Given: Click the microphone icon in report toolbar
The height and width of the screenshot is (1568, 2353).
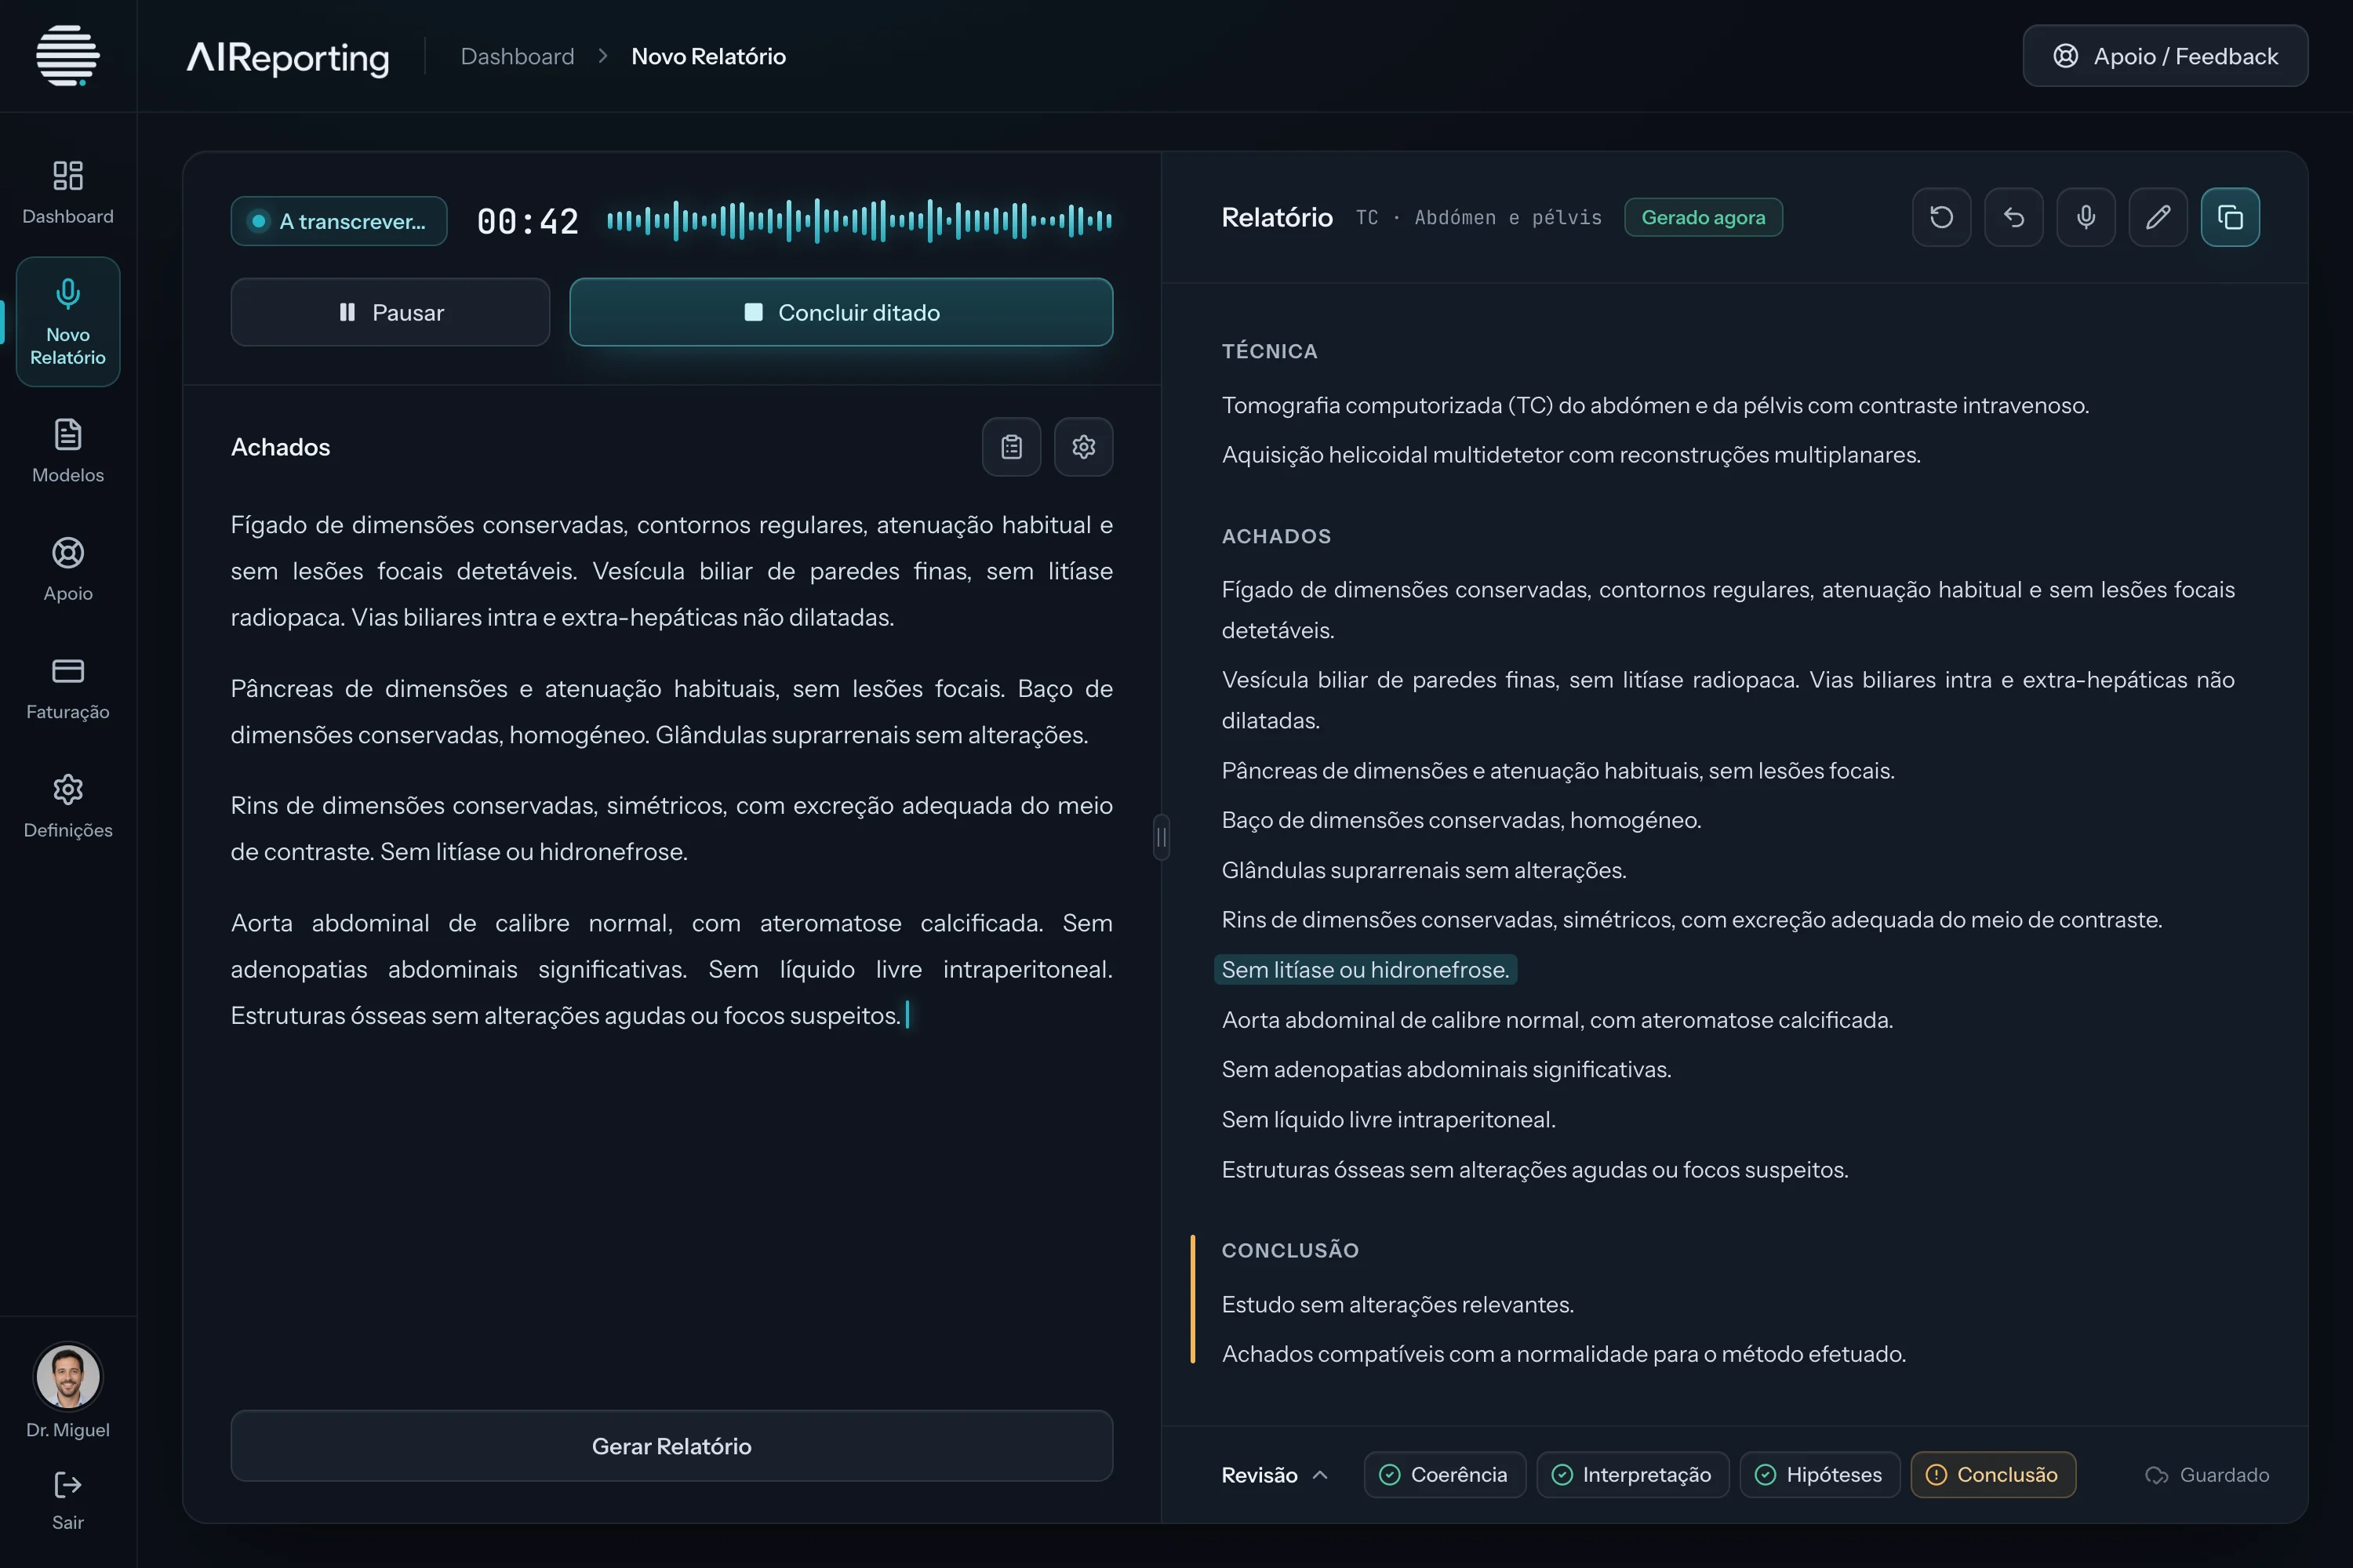Looking at the screenshot, I should (2085, 217).
